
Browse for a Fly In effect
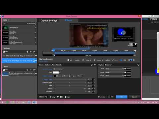[x=128, y=69]
